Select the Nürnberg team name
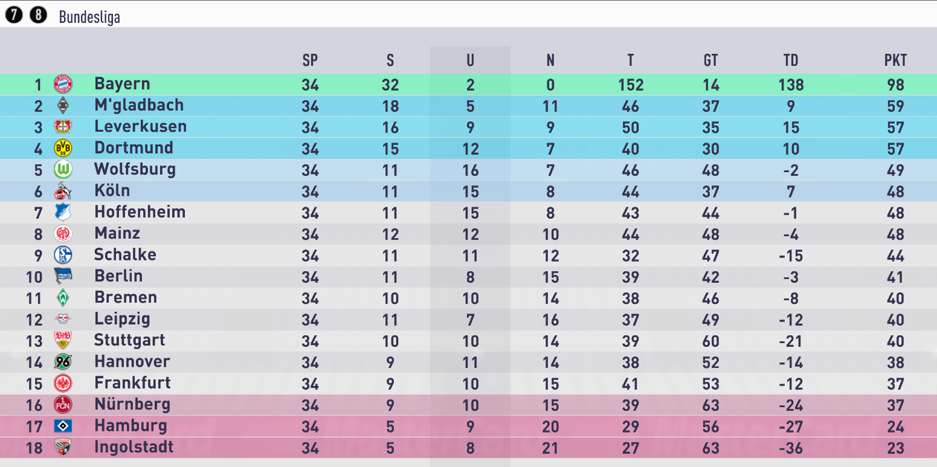Screen dimensions: 937x467 pos(132,404)
